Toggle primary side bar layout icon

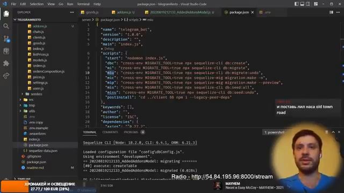[296, 4]
